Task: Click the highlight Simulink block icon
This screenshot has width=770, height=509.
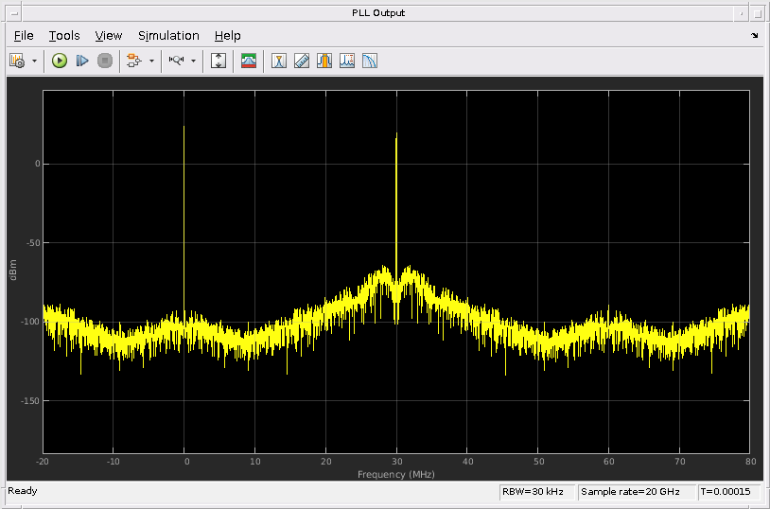Action: (x=133, y=61)
